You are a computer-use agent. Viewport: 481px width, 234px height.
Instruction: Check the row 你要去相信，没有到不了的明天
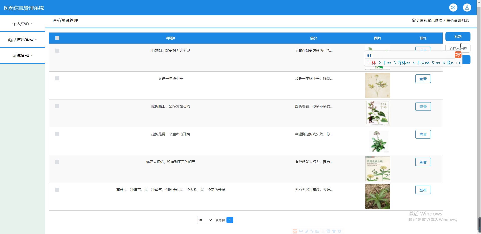tap(57, 162)
